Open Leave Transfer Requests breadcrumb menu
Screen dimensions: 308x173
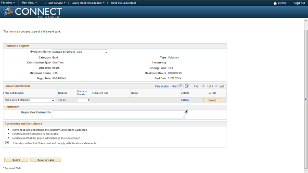(88, 3)
